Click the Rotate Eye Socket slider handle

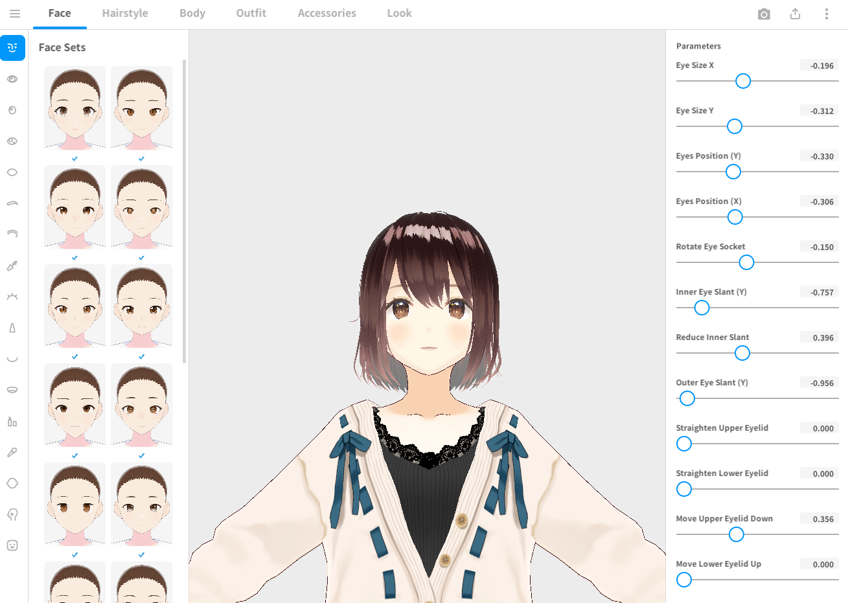(746, 262)
